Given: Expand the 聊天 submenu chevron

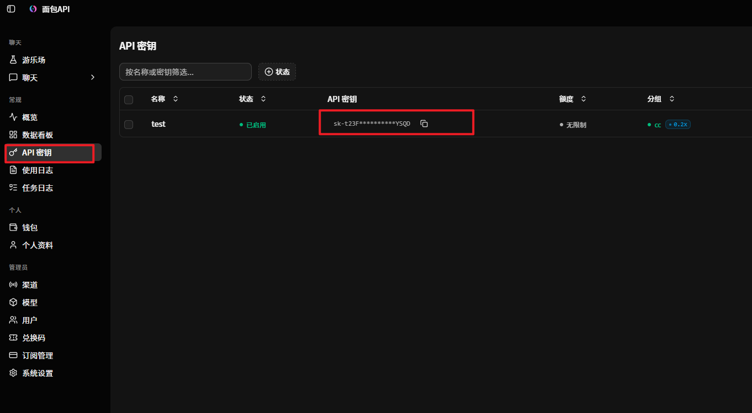Looking at the screenshot, I should [93, 77].
